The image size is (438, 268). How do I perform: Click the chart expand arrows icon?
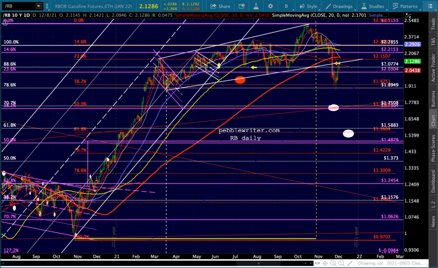click(318, 263)
